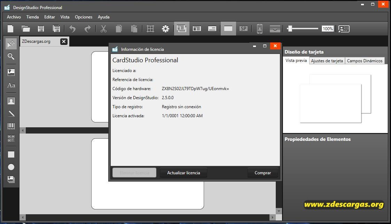391x224 pixels.
Task: Click the Actualizar licencia button
Action: pyautogui.click(x=183, y=173)
